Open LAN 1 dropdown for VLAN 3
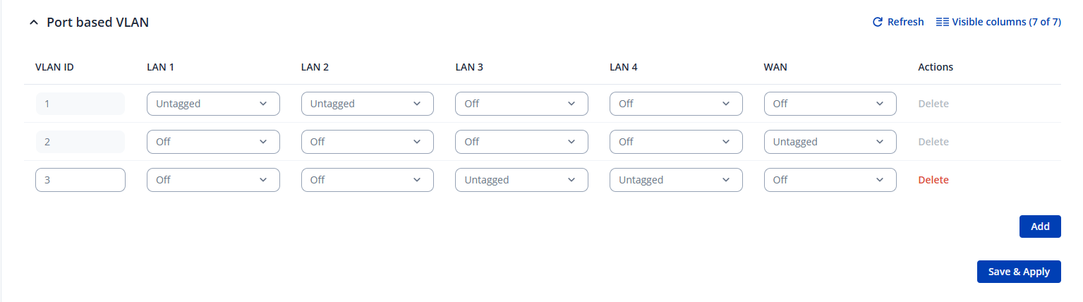This screenshot has height=302, width=1083. click(213, 180)
